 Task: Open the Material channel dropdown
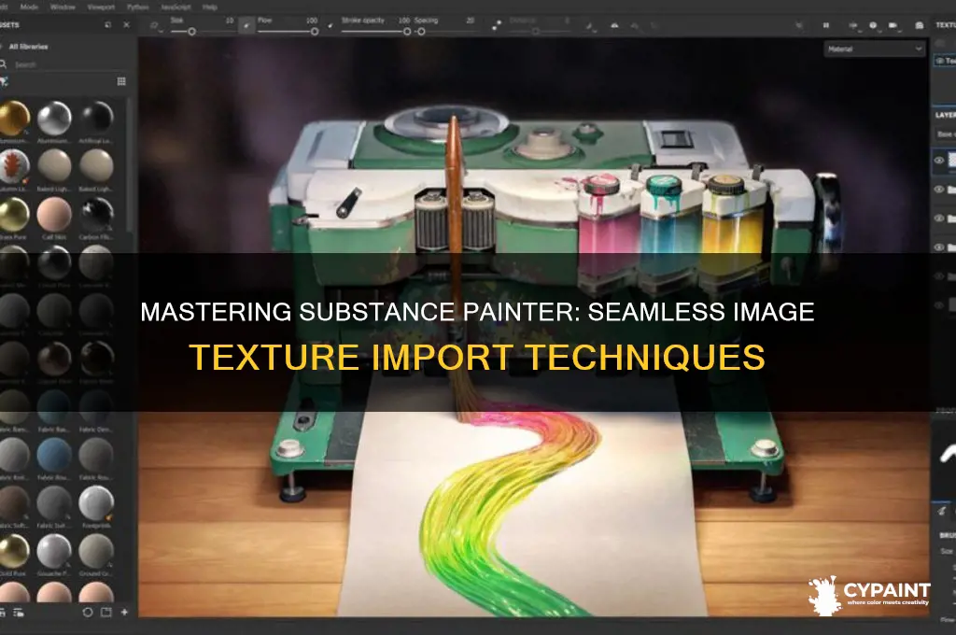(x=874, y=49)
